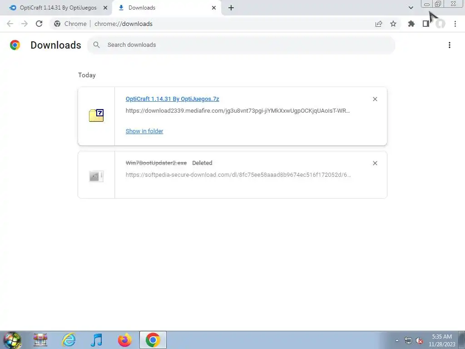465x349 pixels.
Task: Click the Today date heading
Action: (x=87, y=75)
